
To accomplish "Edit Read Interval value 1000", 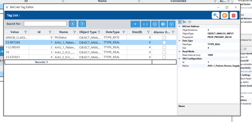I will pyautogui.click(x=223, y=55).
